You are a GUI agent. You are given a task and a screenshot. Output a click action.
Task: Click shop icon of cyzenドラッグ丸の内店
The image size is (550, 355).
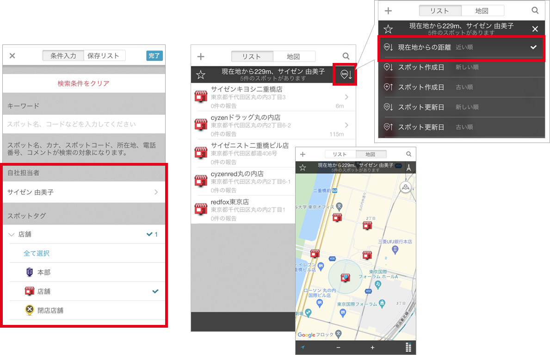[201, 125]
